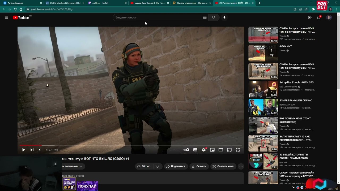Open the tab search chevron
Screen dimensions: 340x191
311,3
